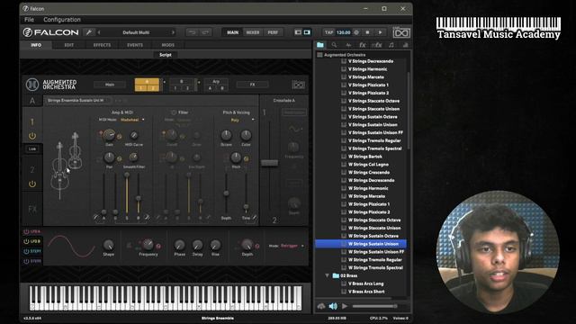Click the metronome icon beside tempo
Image resolution: width=576 pixels, height=324 pixels.
point(356,32)
